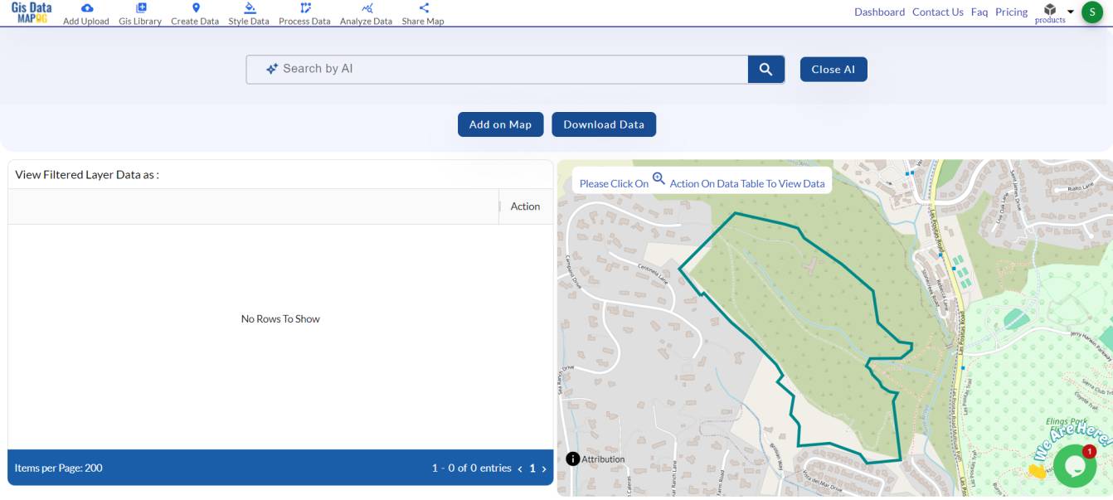Navigate to the Dashboard menu
Viewport: 1113px width, 500px height.
click(x=879, y=12)
